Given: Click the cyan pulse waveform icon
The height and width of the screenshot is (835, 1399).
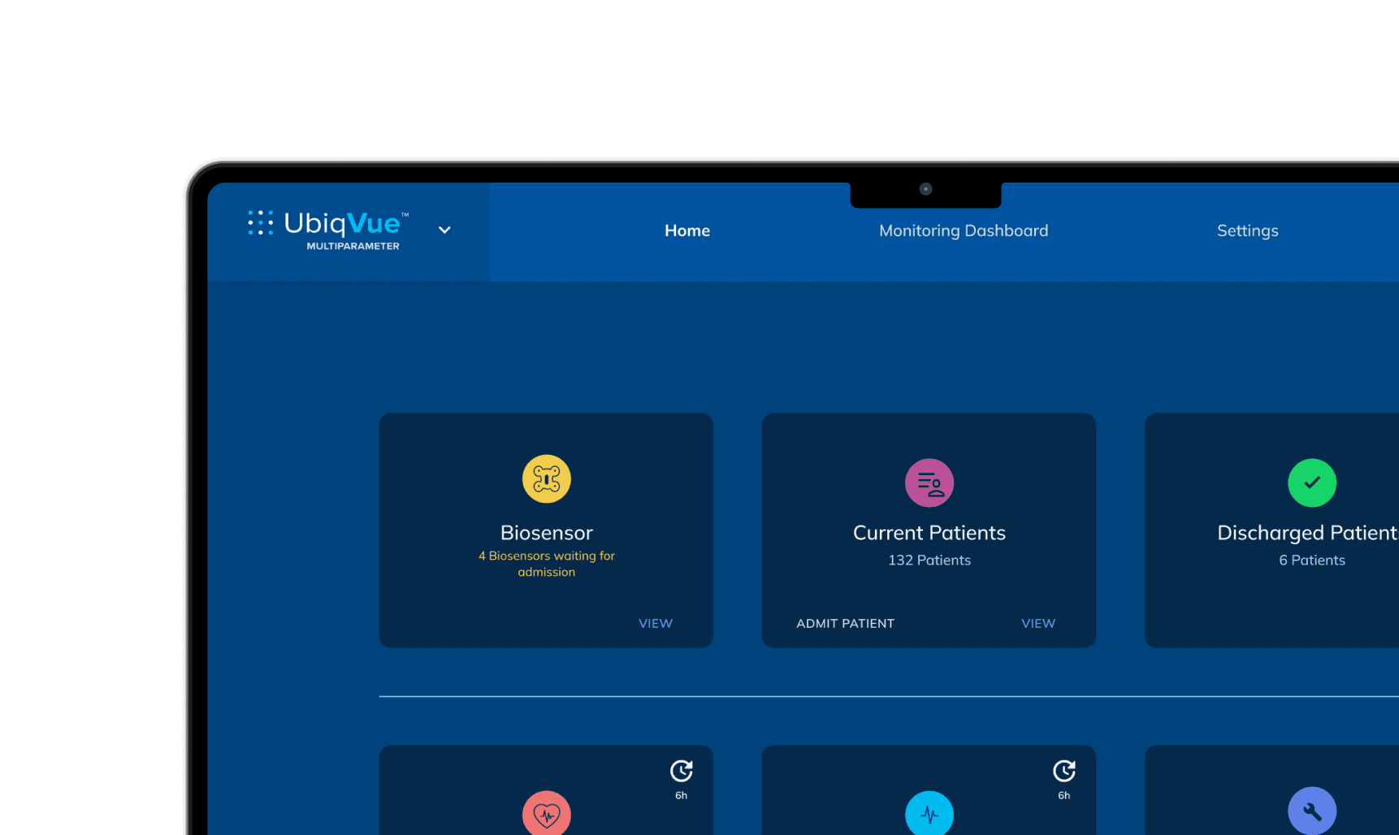Looking at the screenshot, I should click(929, 813).
